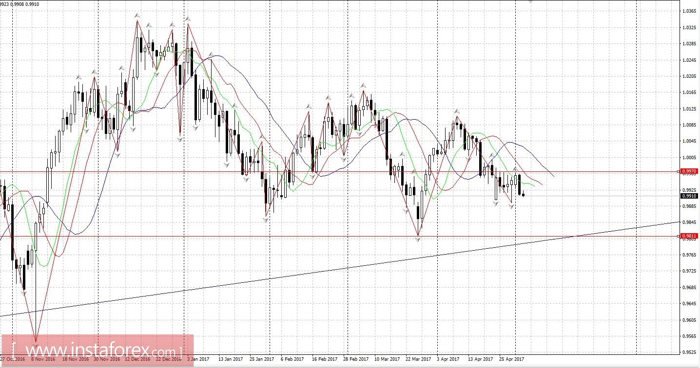Click the 1.0165 price axis label
Screen dimensions: 700x368
(x=689, y=92)
